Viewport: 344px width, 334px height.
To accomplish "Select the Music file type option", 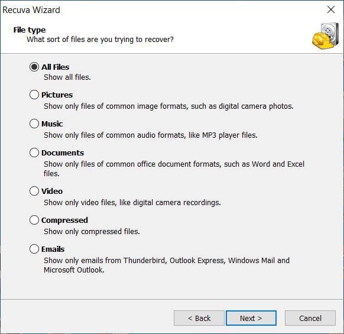I will tap(34, 124).
